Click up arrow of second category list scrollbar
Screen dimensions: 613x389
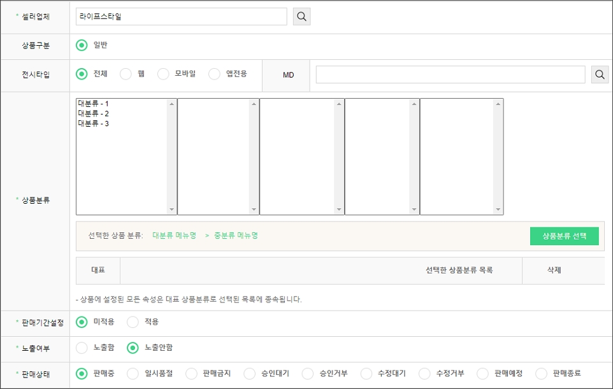click(254, 104)
